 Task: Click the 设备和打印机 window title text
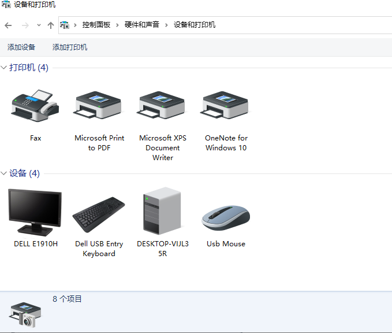[35, 4]
